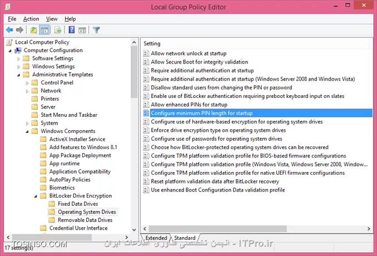Image resolution: width=377 pixels, height=256 pixels.
Task: Select the Credential User Interface folder
Action: (78, 228)
